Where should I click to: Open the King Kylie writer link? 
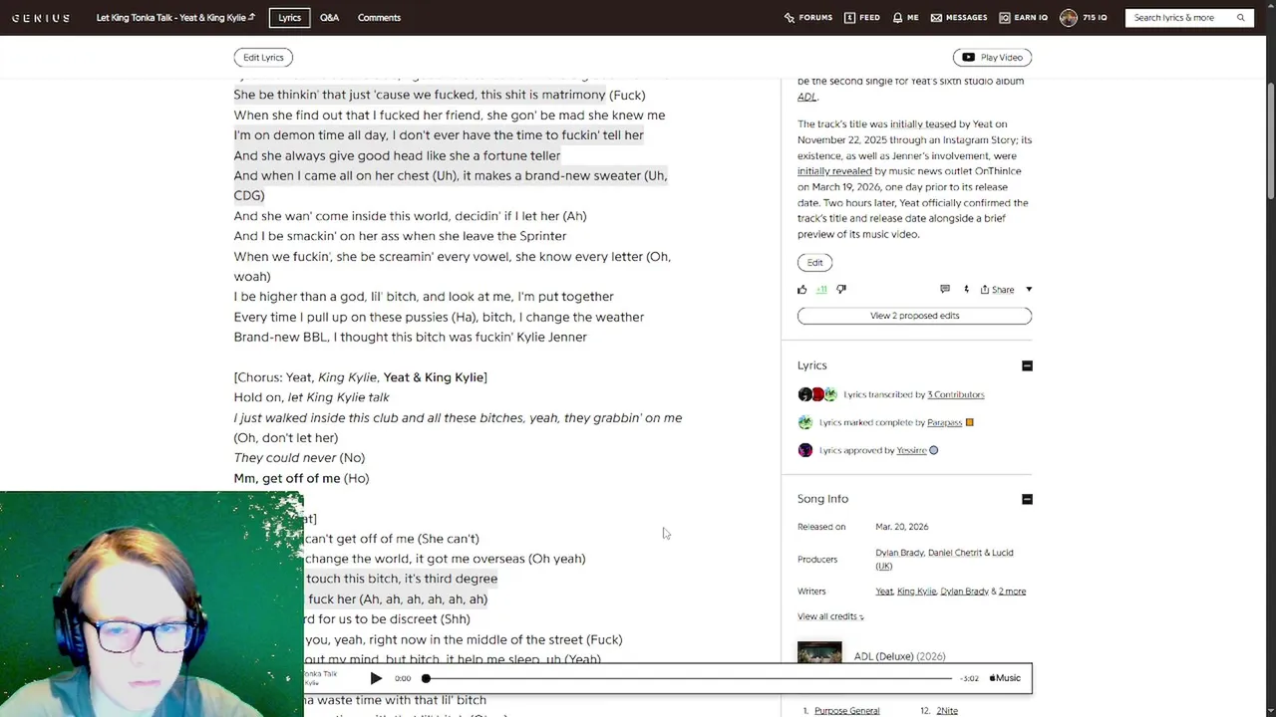(916, 592)
